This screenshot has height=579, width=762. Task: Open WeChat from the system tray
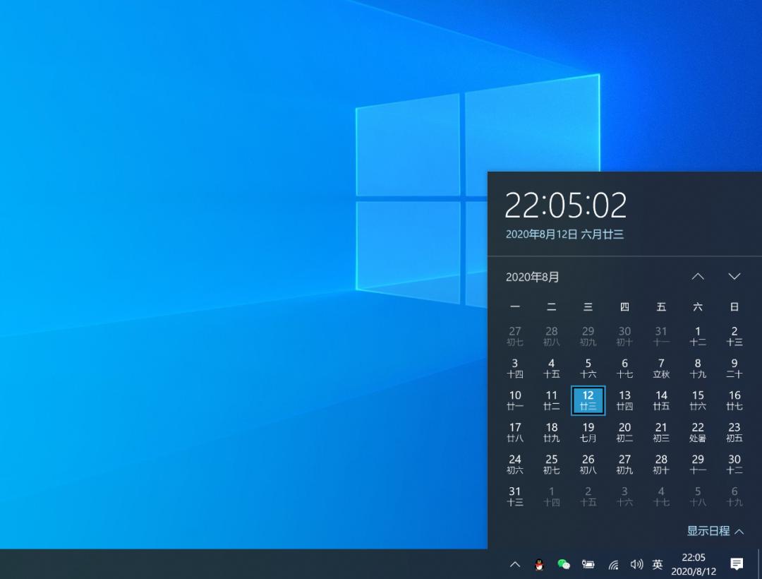click(562, 565)
